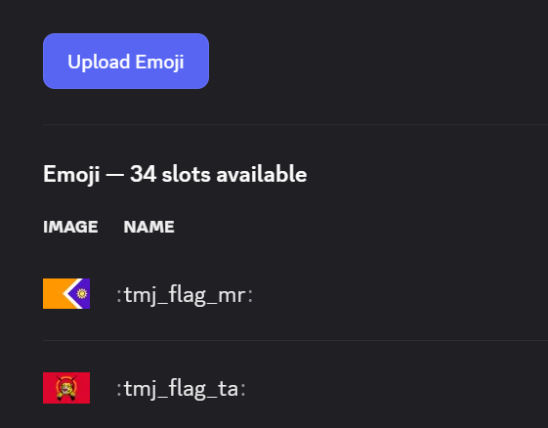The image size is (548, 428).
Task: Click the orange area of tmj_flag_mr flag
Action: click(53, 294)
